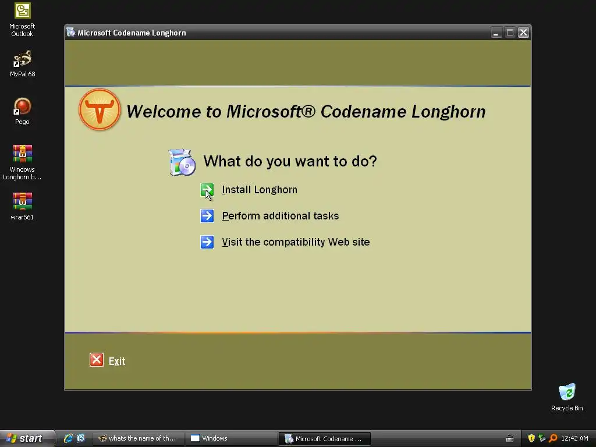The height and width of the screenshot is (447, 596).
Task: Click the on-screen keyboard icon on the taskbar
Action: tap(510, 439)
